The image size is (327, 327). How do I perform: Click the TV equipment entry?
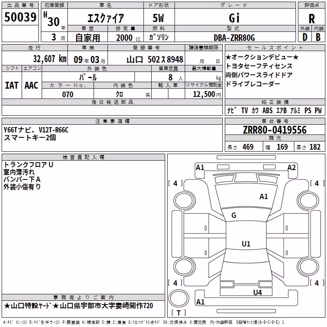click(x=244, y=110)
